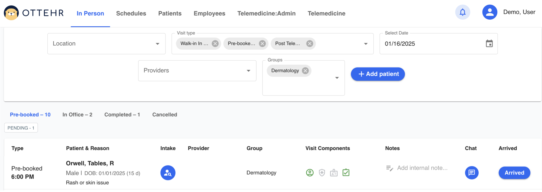The height and width of the screenshot is (192, 542).
Task: Click the insurance shield visit component icon
Action: tap(322, 173)
